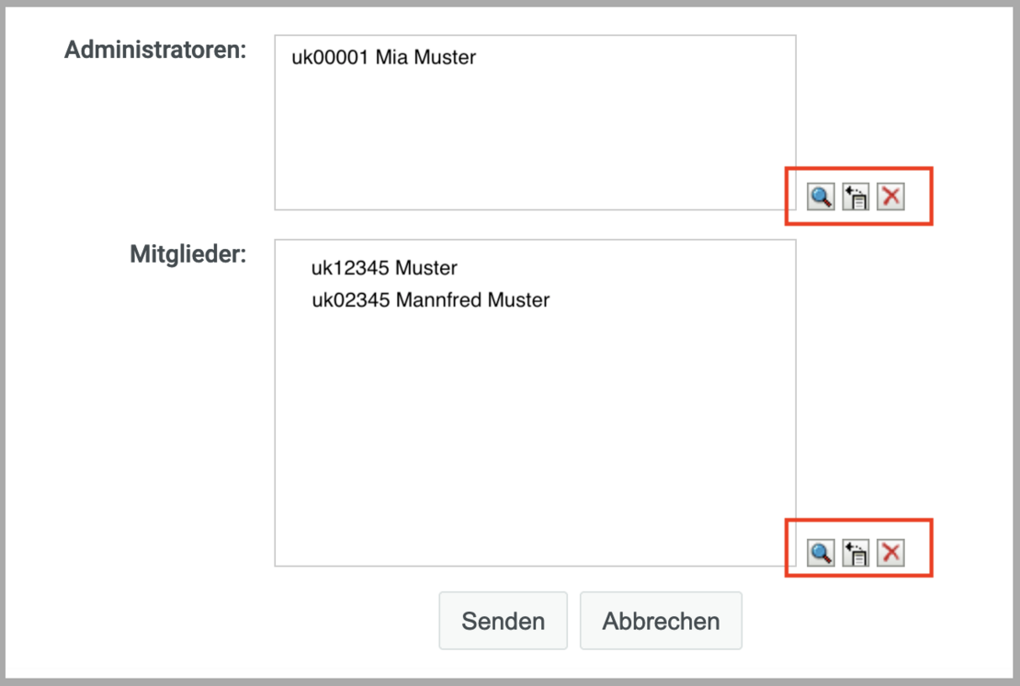Hit the delete X icon beside Administratoren
1020x686 pixels.
click(890, 197)
